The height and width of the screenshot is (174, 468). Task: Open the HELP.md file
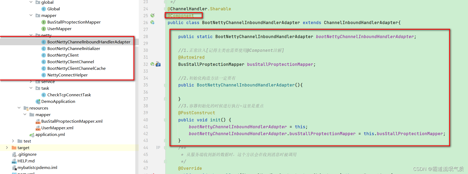tap(26, 161)
